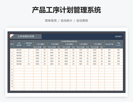This screenshot has width=133, height=102.
Task: Select row number 11 in 序号 column
Action: coord(12,78)
